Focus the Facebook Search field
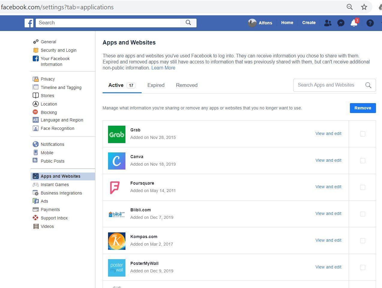This screenshot has width=382, height=288. (x=108, y=23)
